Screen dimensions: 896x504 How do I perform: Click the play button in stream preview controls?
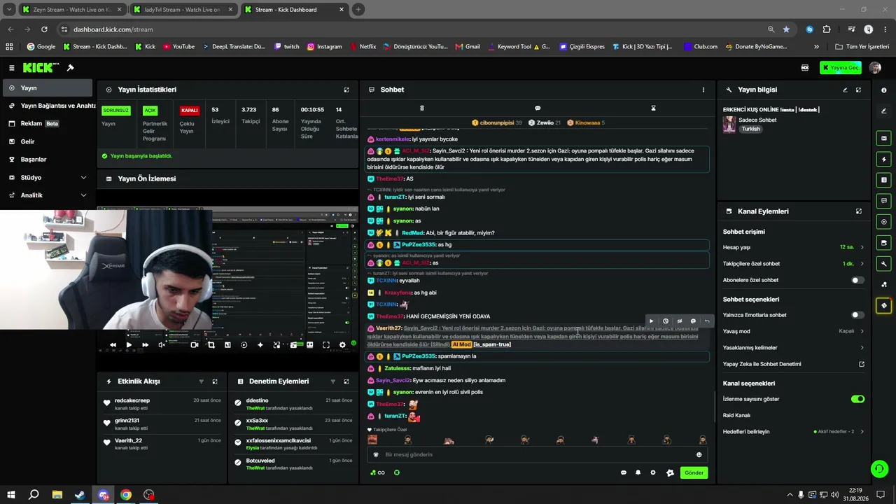click(x=129, y=345)
